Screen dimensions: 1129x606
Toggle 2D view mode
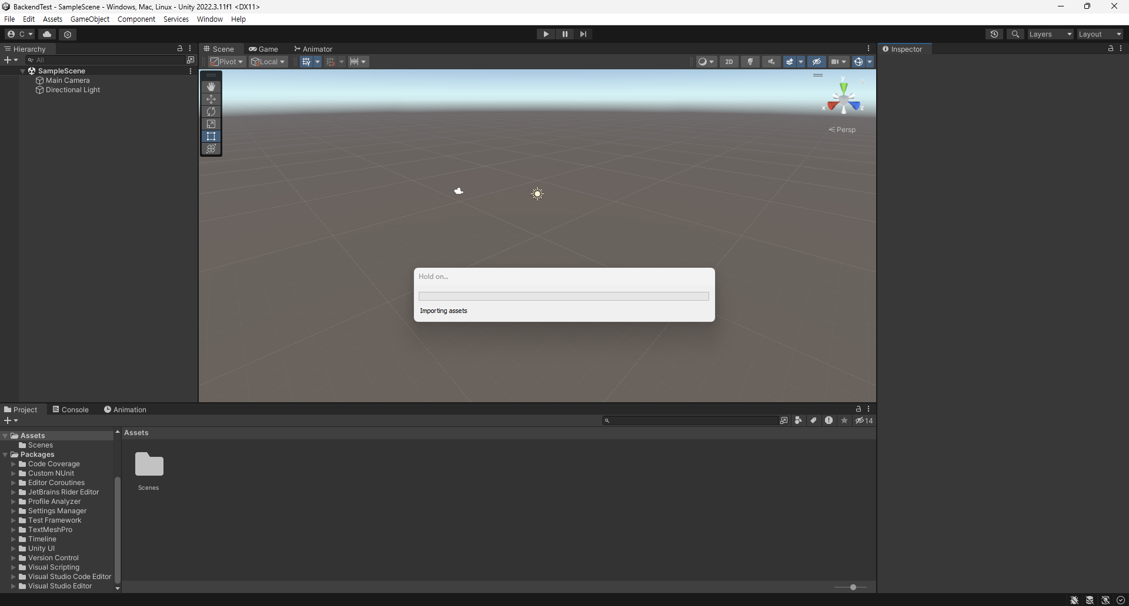[x=729, y=62]
